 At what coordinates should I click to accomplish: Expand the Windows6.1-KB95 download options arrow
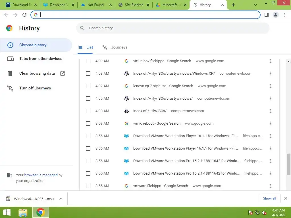(61, 199)
